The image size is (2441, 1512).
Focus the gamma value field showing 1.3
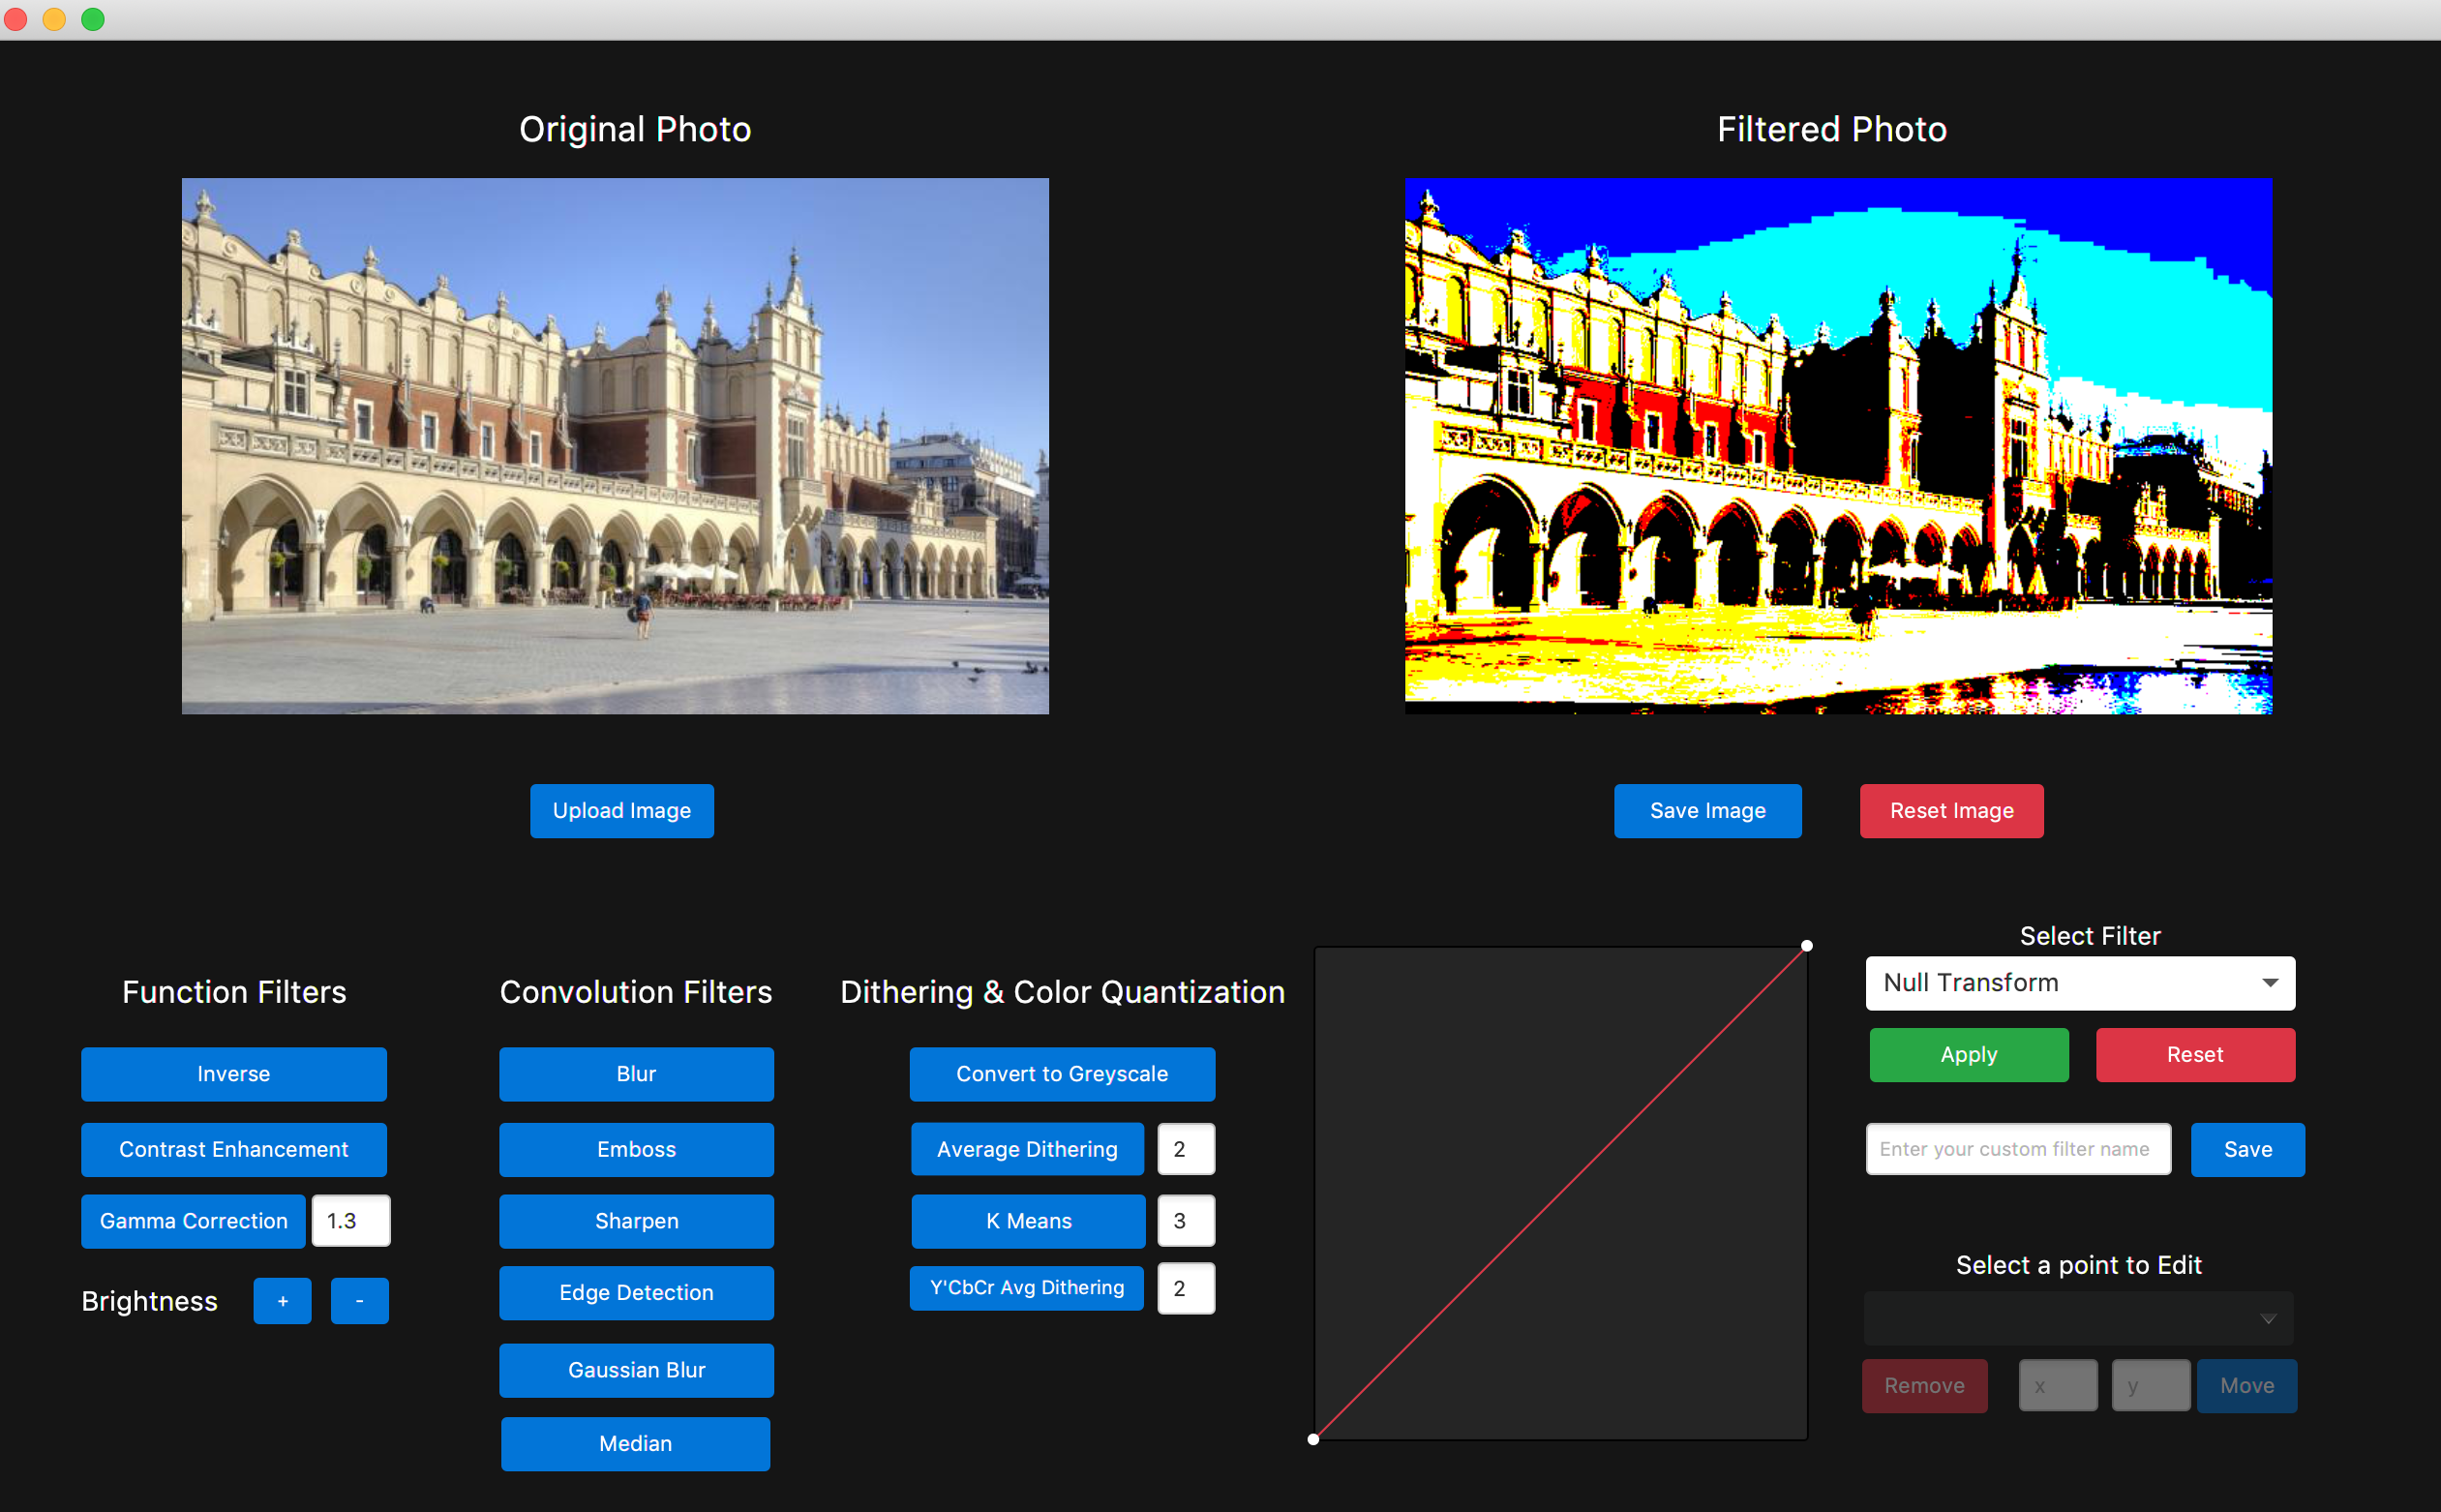point(350,1221)
